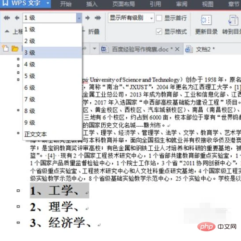The height and width of the screenshot is (241, 241).
Task: Uncheck the 显示格式 checkbox
Action: [159, 32]
